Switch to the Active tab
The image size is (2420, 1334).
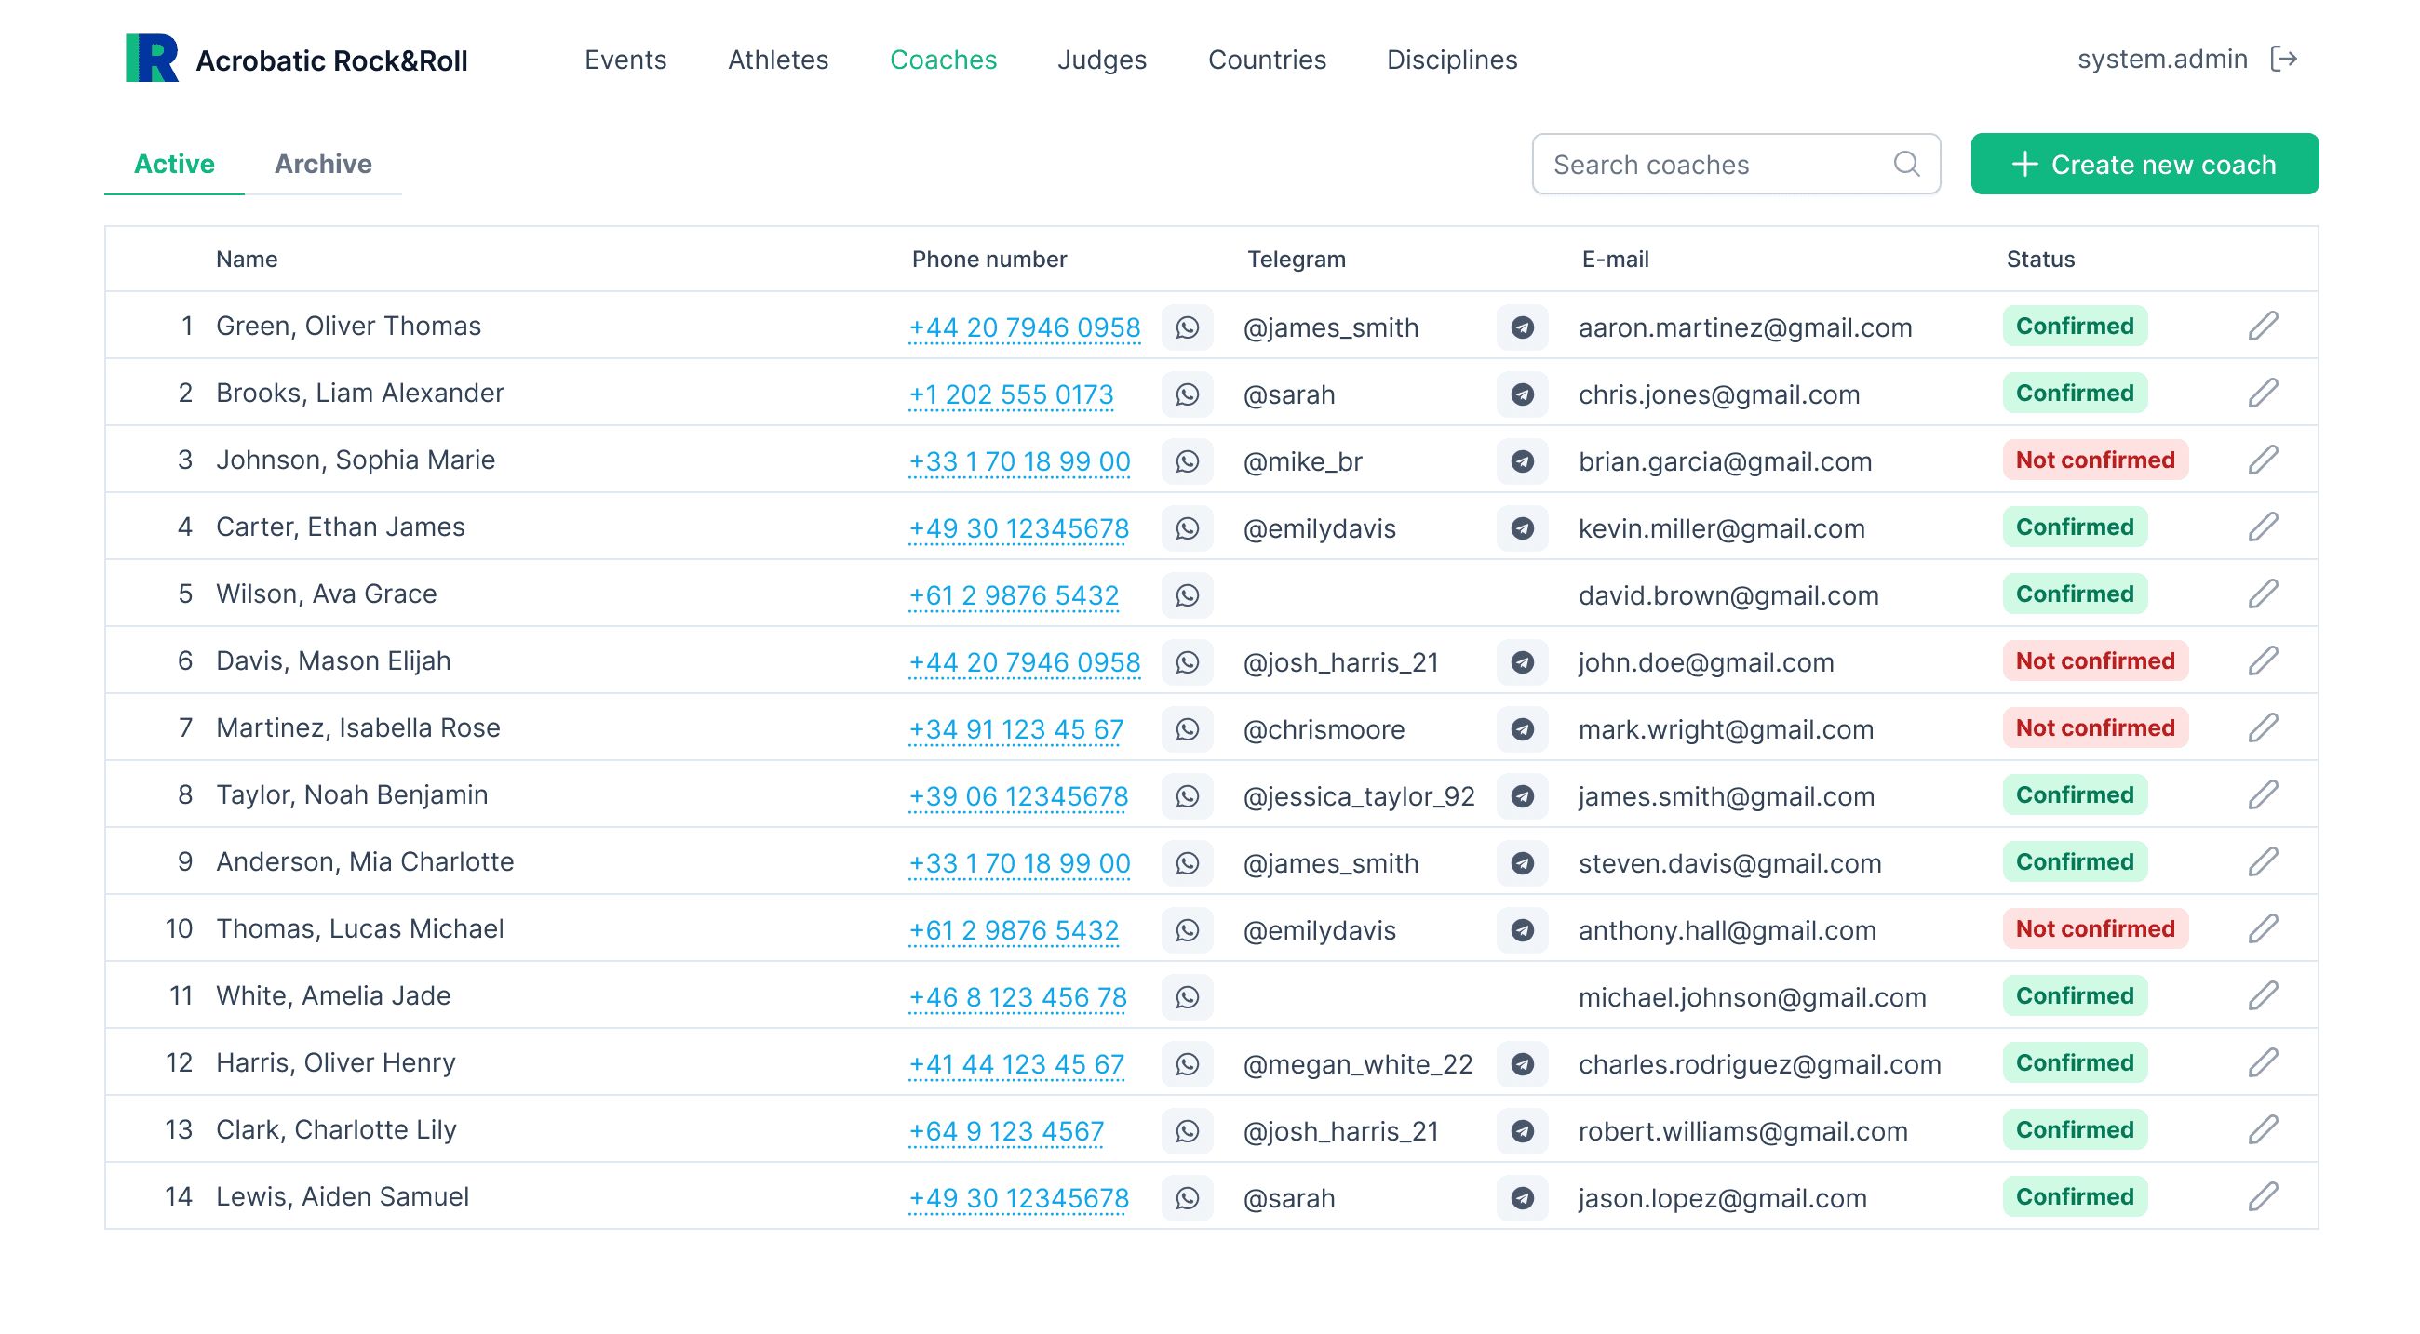click(174, 165)
